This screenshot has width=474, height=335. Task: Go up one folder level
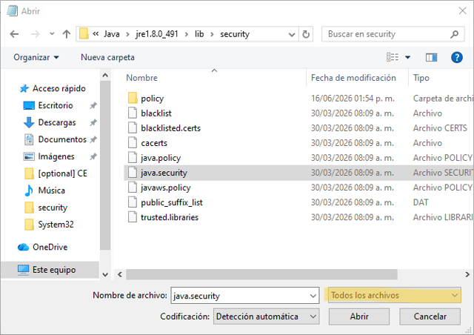coord(67,34)
